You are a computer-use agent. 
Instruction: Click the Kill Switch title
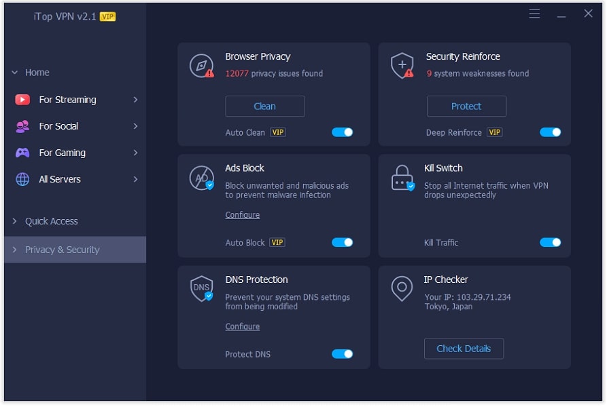443,168
